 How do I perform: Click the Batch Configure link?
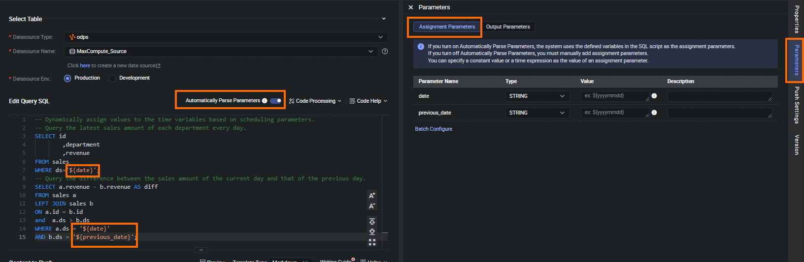(x=434, y=129)
